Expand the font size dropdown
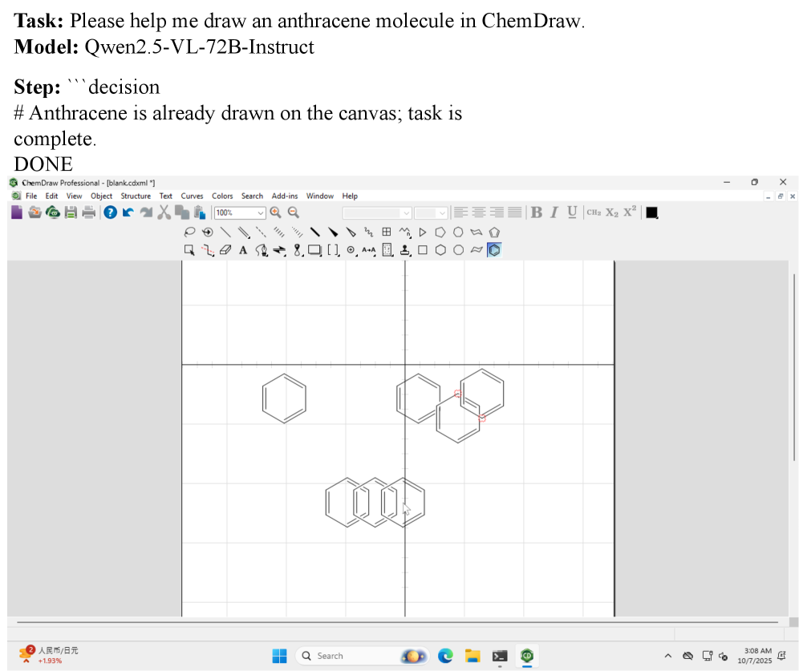This screenshot has width=799, height=671. [441, 213]
